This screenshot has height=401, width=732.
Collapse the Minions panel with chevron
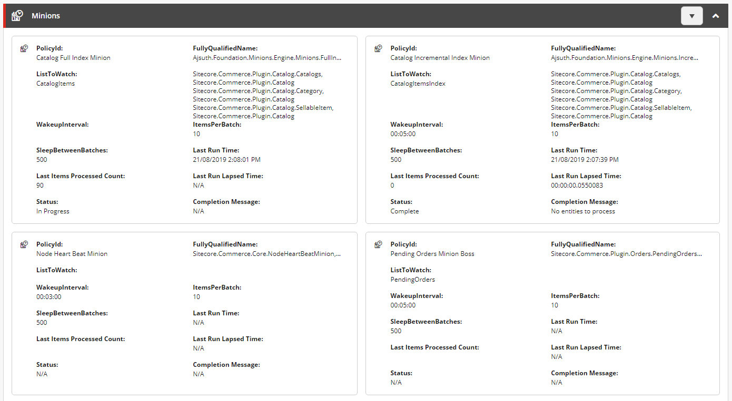(x=716, y=16)
